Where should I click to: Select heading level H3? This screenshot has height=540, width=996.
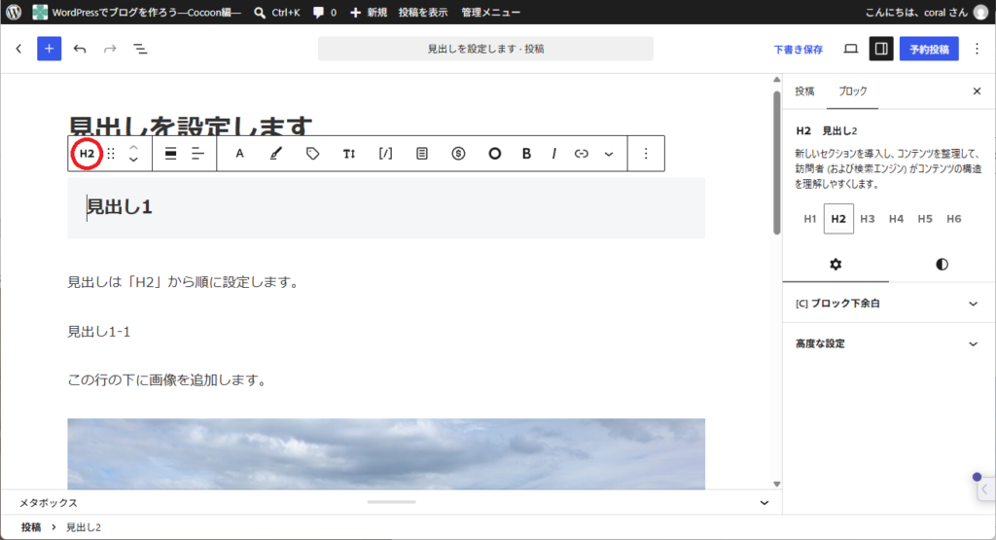867,219
